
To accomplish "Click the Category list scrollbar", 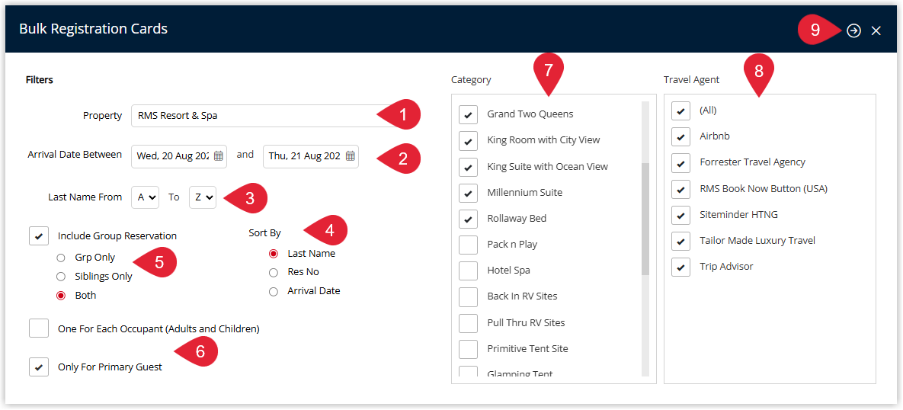I will [645, 219].
